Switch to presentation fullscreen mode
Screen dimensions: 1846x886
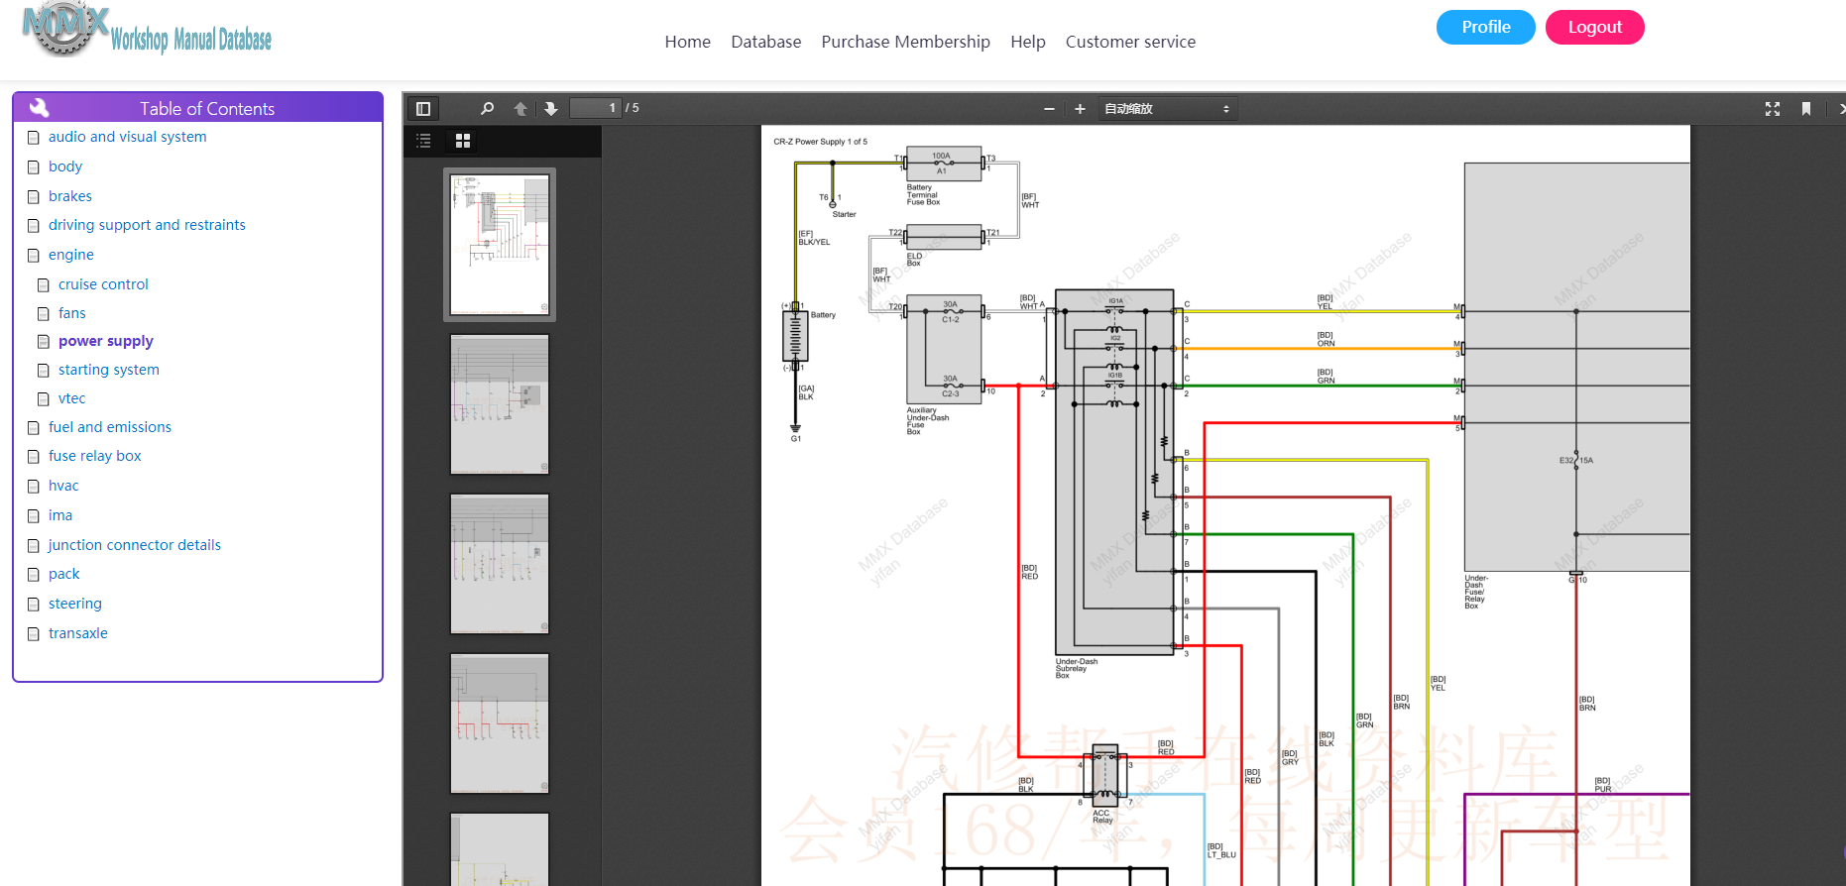[x=1773, y=109]
